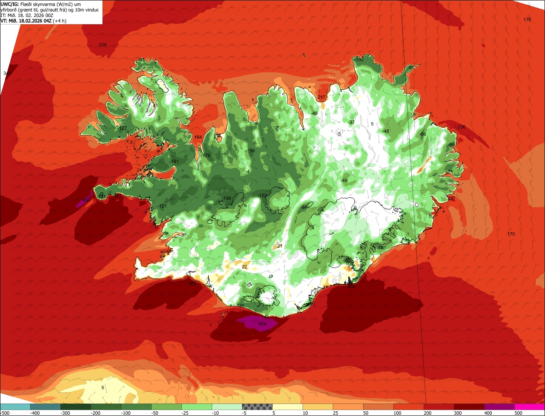Pick the 100 to 200 orange-red swatch
This screenshot has width=545, height=416.
click(408, 407)
